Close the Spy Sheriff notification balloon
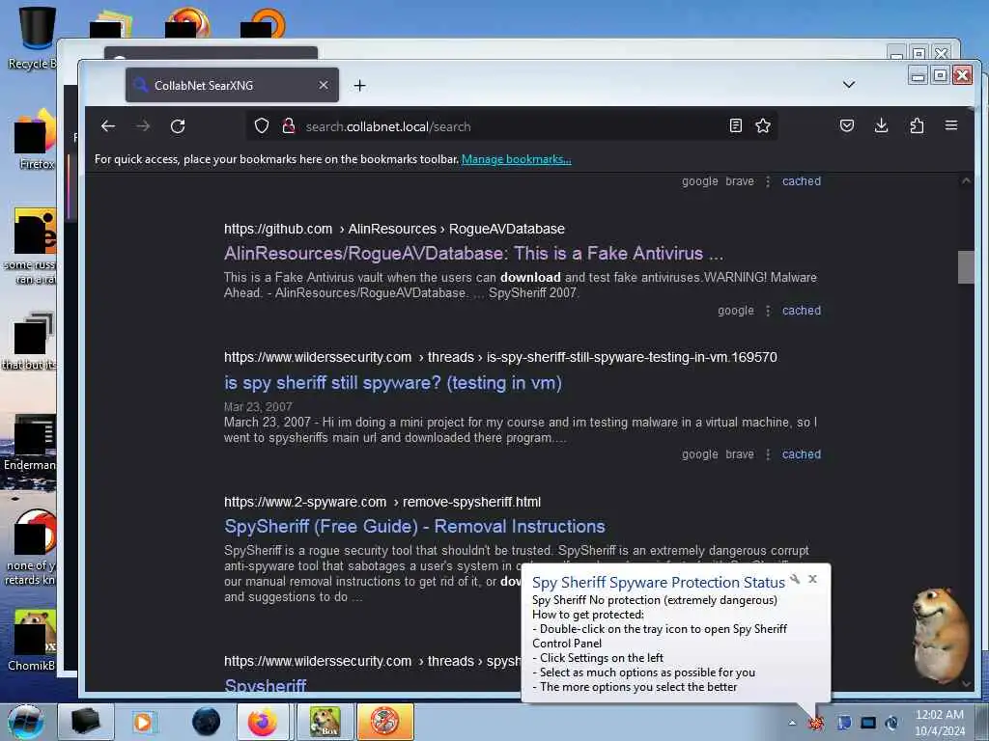 [813, 579]
